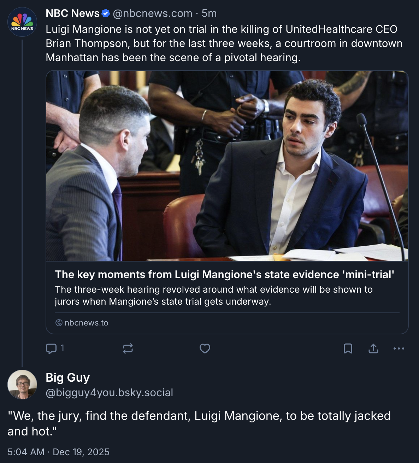Open the NBC News display name
This screenshot has height=463, width=419.
coord(72,13)
